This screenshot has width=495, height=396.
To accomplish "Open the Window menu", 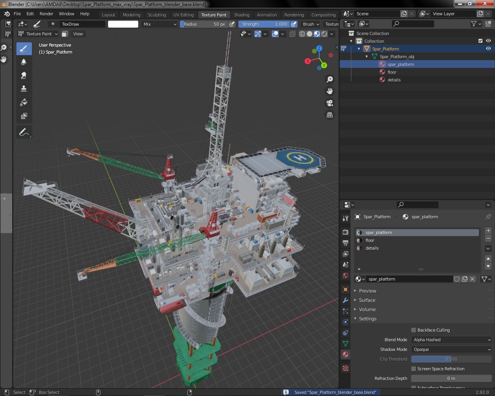I will pos(67,14).
